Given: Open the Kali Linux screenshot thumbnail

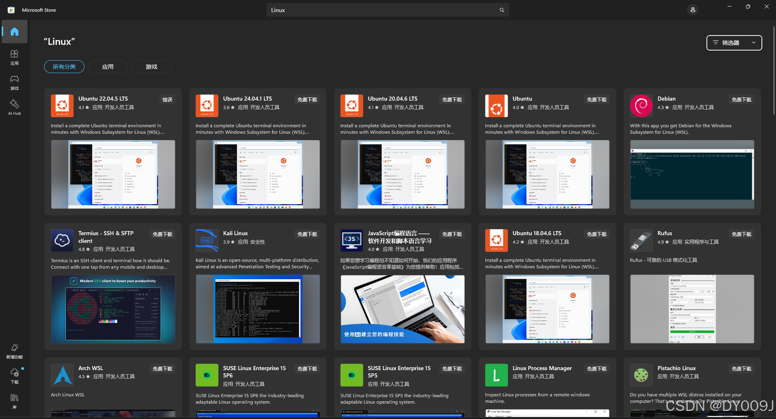Looking at the screenshot, I should coord(258,309).
